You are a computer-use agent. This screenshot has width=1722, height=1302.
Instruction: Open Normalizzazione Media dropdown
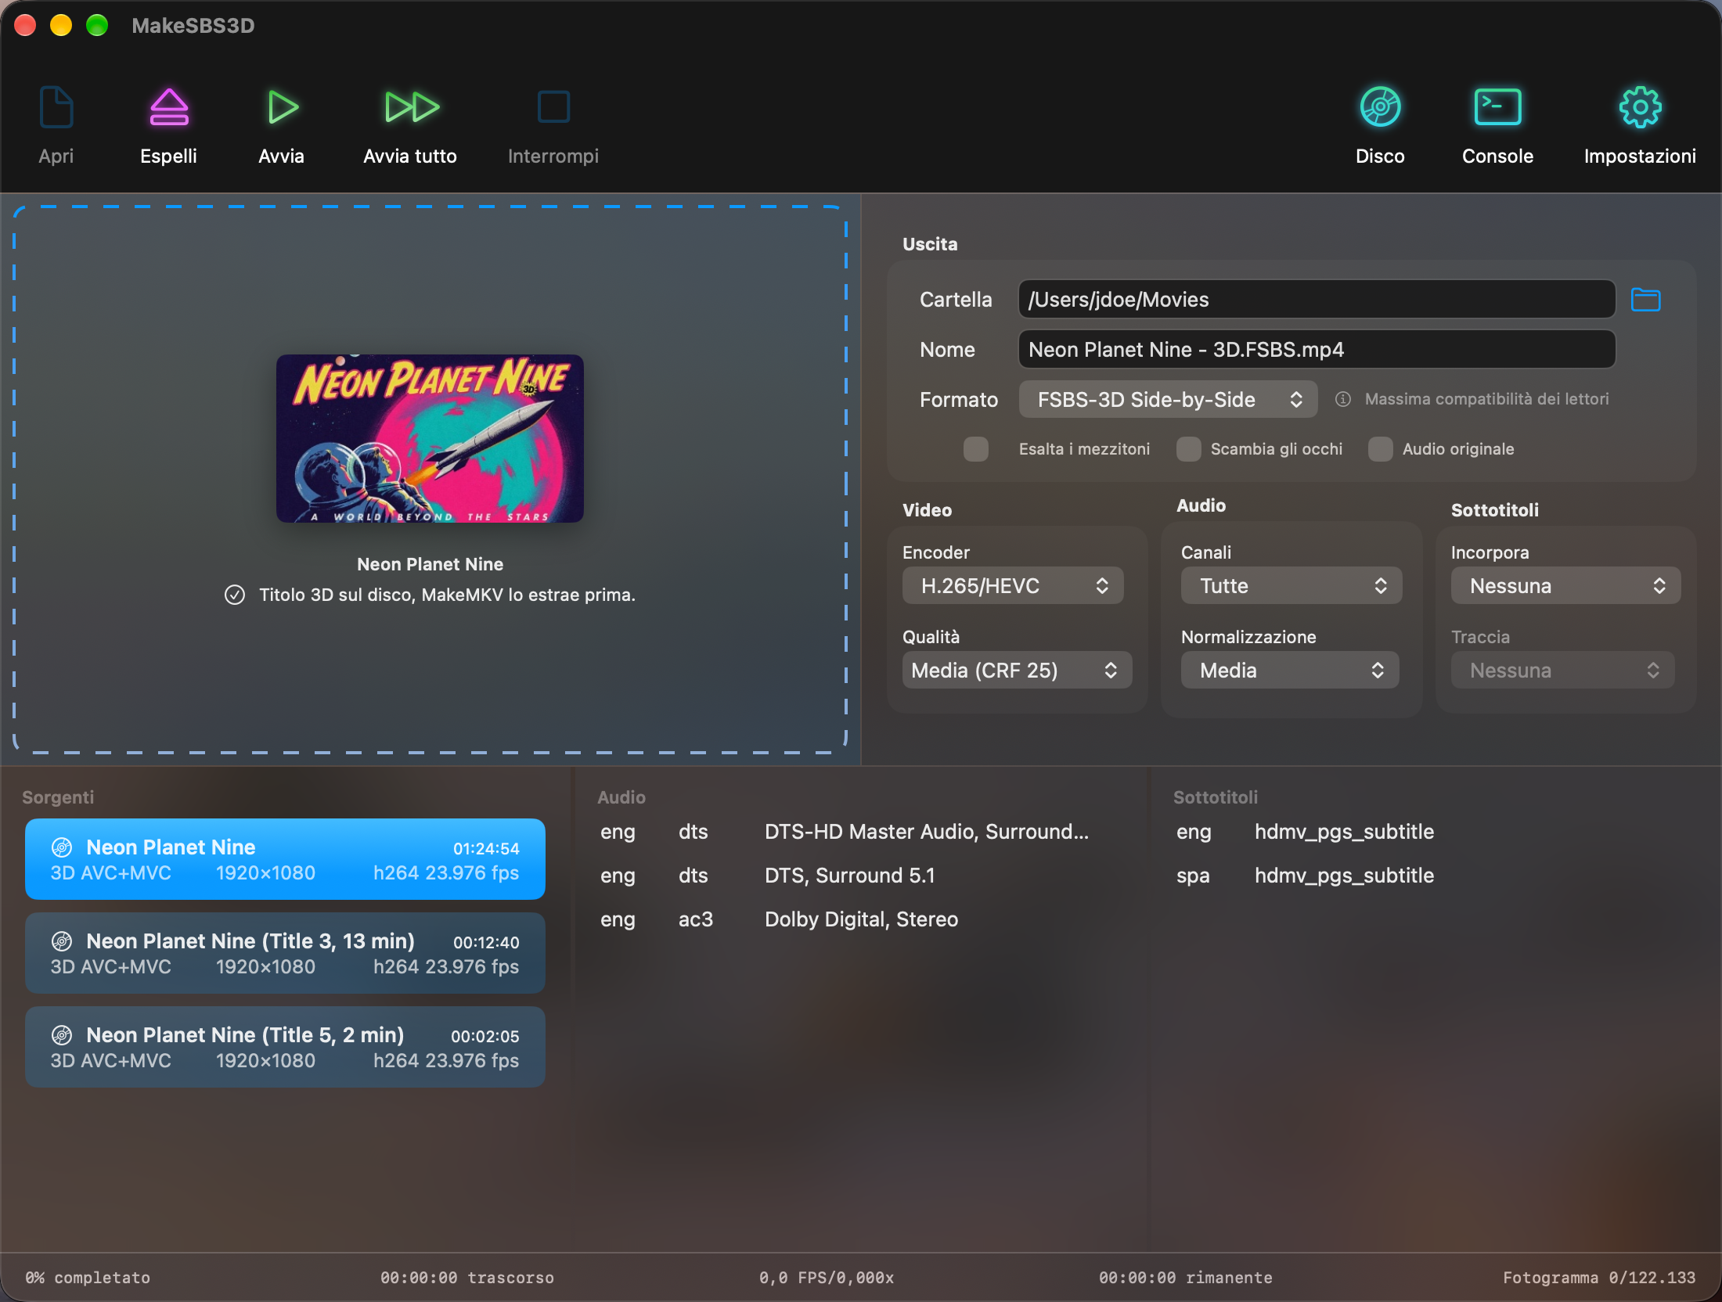(1289, 671)
